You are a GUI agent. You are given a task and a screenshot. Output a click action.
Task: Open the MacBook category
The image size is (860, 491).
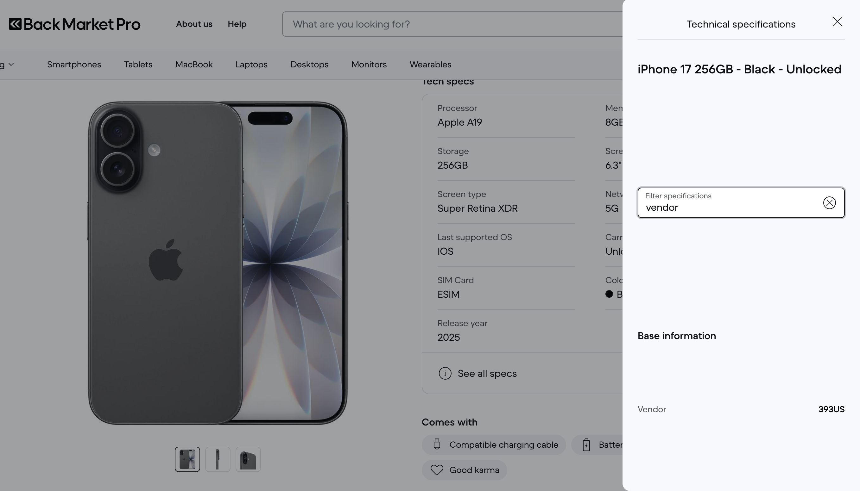click(x=194, y=65)
